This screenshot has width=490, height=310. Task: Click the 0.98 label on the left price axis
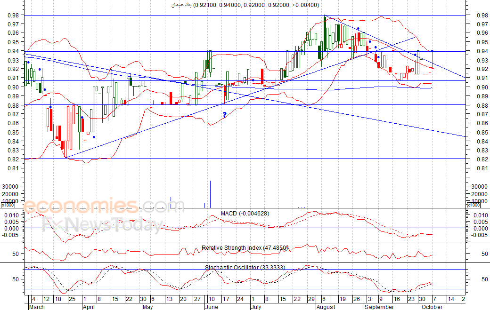pyautogui.click(x=13, y=15)
